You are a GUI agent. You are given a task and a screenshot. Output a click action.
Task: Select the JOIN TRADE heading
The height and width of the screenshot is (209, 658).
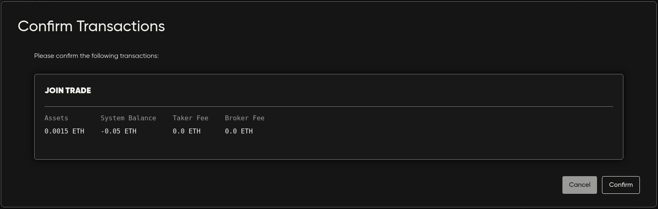[68, 91]
